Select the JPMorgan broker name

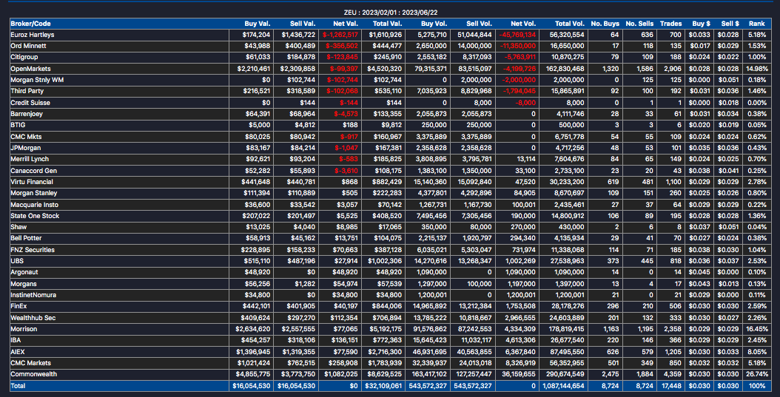(x=25, y=148)
